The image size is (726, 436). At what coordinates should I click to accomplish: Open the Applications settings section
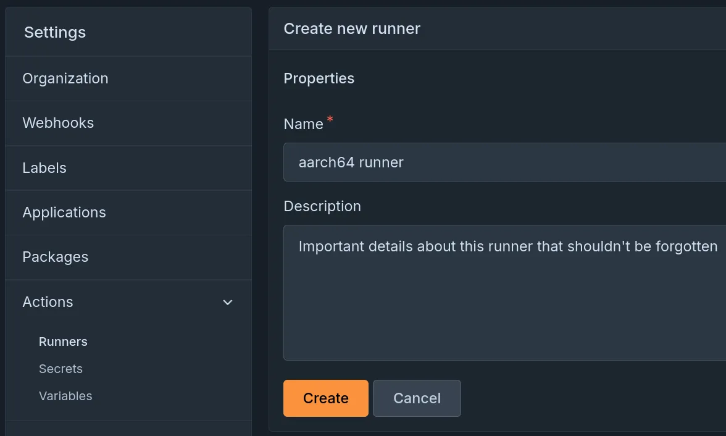pos(64,212)
